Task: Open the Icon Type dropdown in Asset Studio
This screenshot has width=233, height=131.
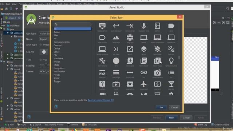Action: (44, 34)
